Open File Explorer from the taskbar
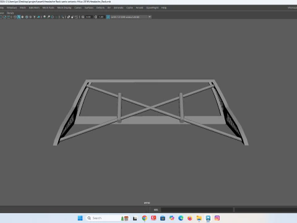Image resolution: width=297 pixels, height=223 pixels. pyautogui.click(x=199, y=218)
